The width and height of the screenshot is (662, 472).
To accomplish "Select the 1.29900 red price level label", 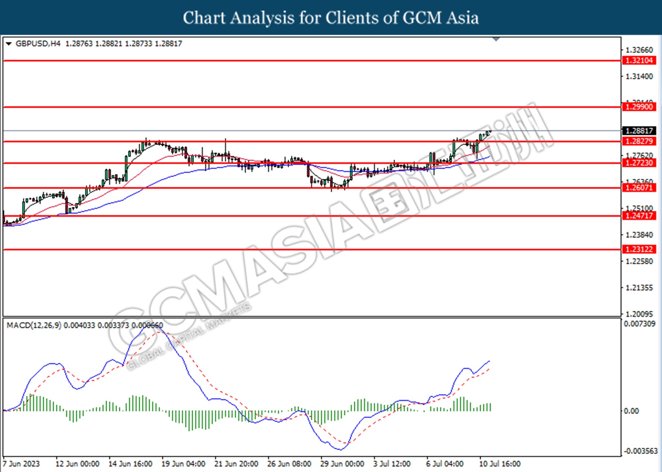I will click(639, 107).
